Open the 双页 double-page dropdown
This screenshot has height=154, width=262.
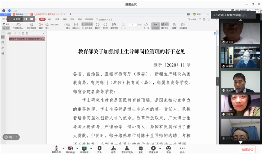point(165,28)
